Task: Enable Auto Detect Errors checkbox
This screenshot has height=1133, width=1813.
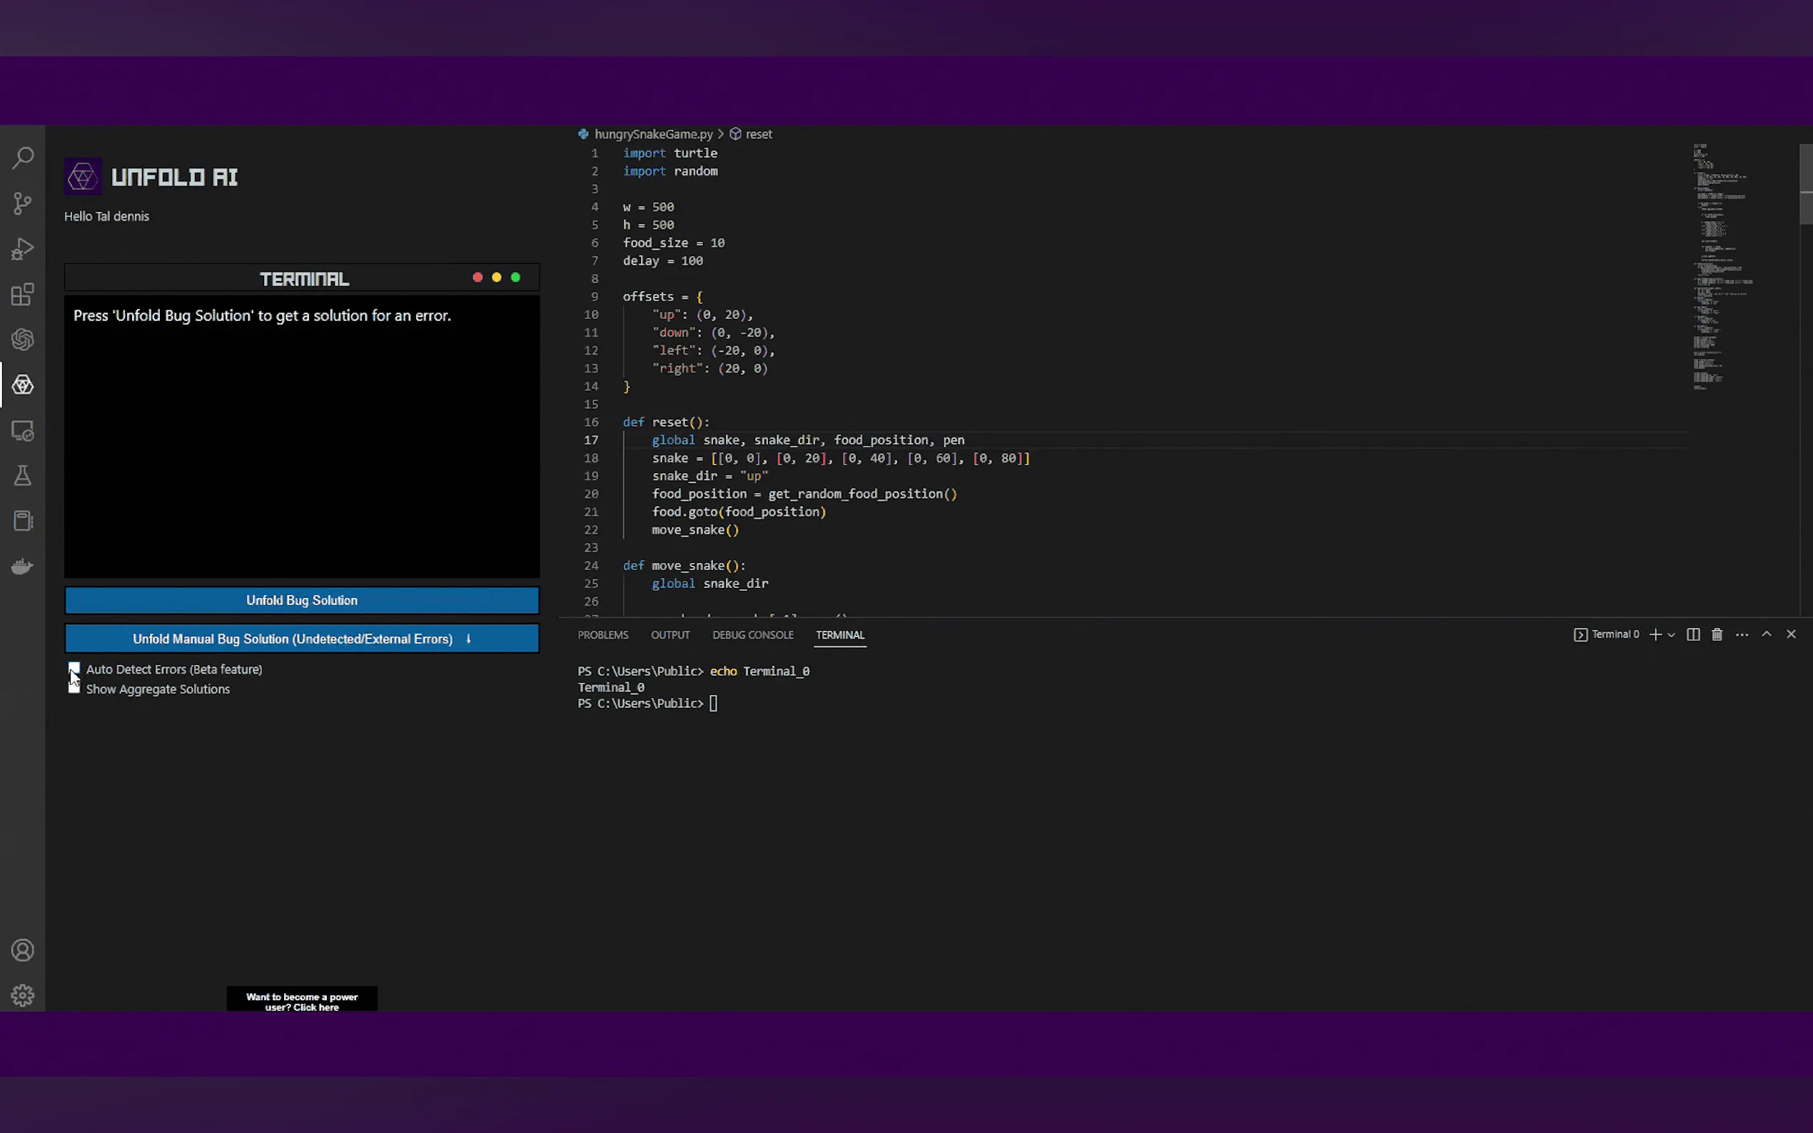Action: (x=74, y=668)
